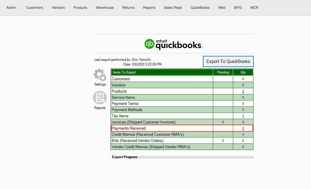Select the Payments Received row label

pos(129,128)
